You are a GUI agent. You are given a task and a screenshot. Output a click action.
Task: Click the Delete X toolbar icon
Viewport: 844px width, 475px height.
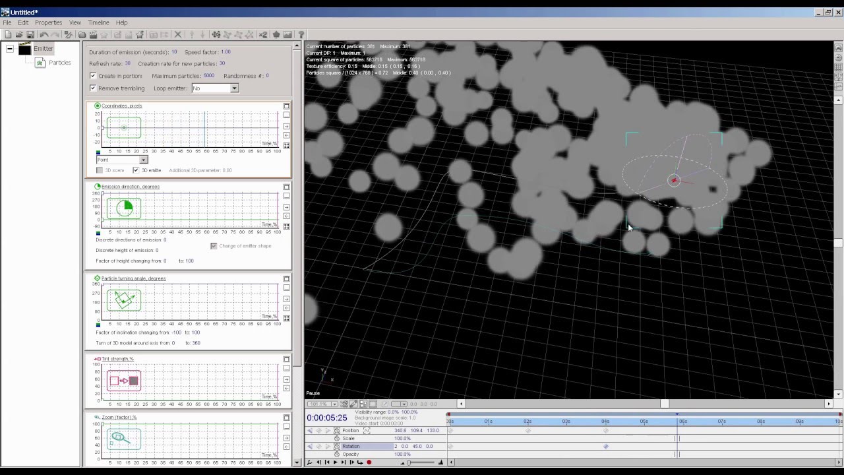[178, 34]
